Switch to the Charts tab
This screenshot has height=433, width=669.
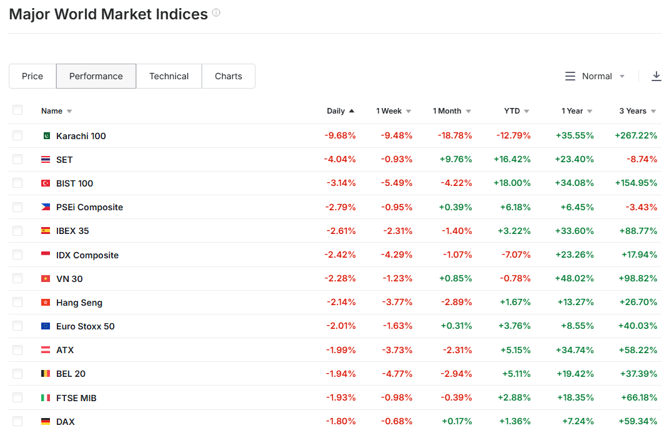click(228, 76)
